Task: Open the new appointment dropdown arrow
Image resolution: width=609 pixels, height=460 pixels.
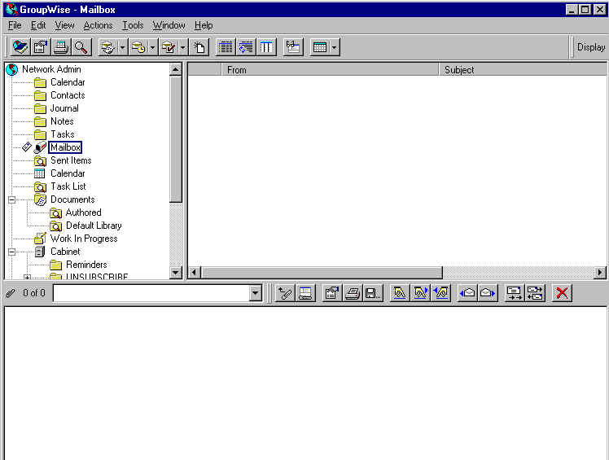Action: (x=152, y=47)
